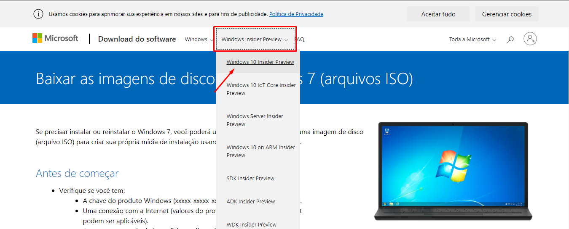This screenshot has height=229, width=569.
Task: Expand the Windows dropdown menu
Action: coord(199,39)
